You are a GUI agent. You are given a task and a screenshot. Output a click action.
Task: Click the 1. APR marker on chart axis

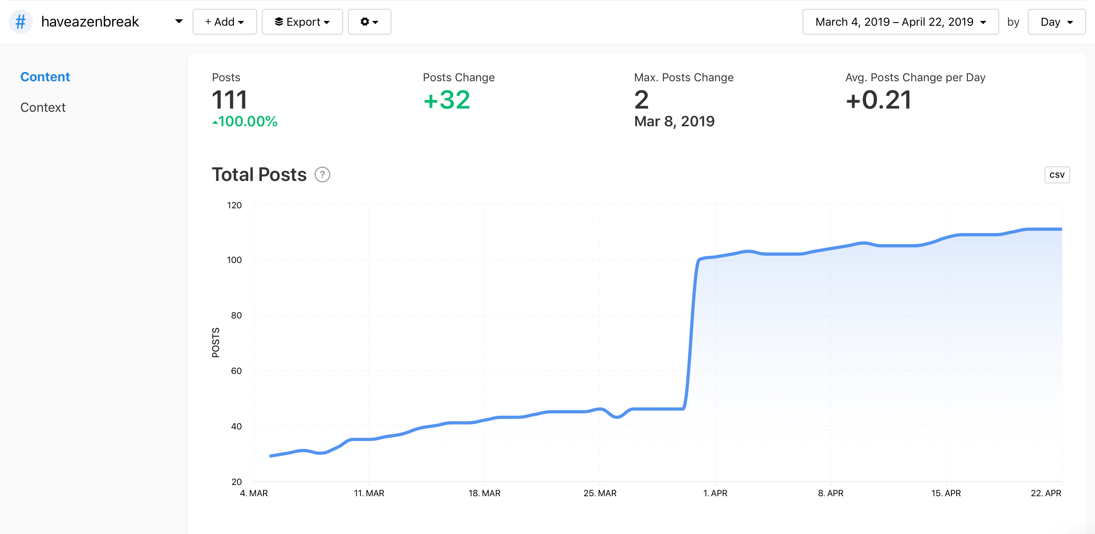715,493
